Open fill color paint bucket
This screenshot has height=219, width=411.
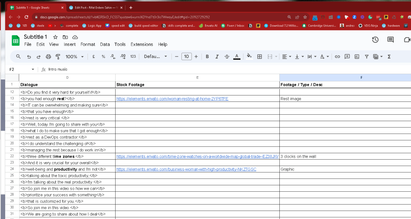tap(249, 56)
